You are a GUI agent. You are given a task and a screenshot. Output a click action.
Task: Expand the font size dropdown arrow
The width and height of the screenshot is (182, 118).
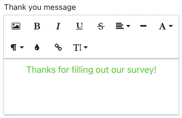coord(86,47)
